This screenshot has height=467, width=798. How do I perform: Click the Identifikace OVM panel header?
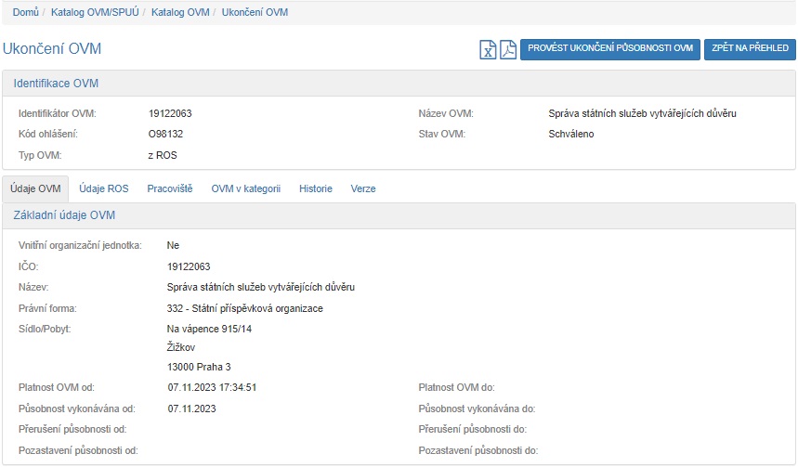[56, 84]
